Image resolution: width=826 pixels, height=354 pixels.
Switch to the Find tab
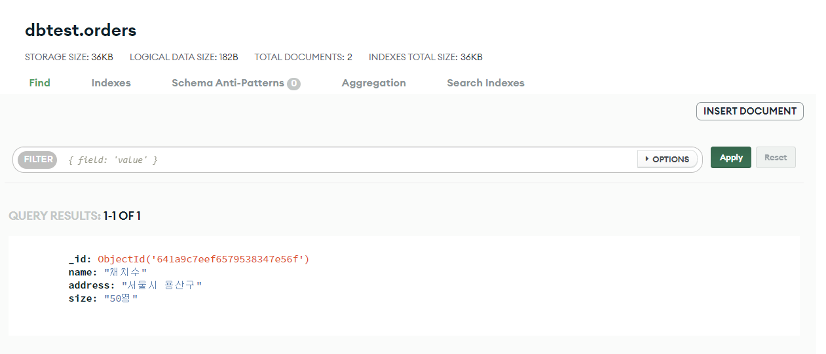point(39,83)
